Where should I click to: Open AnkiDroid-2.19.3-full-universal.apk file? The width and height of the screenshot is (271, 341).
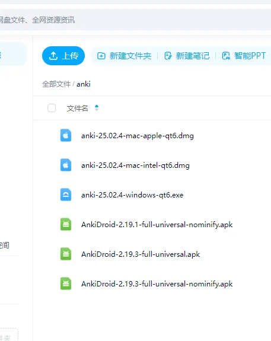click(x=141, y=254)
